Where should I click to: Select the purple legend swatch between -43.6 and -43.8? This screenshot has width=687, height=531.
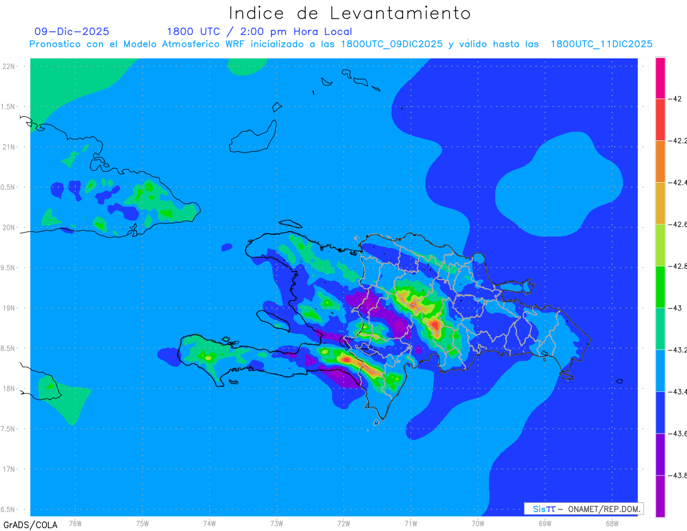coord(660,454)
